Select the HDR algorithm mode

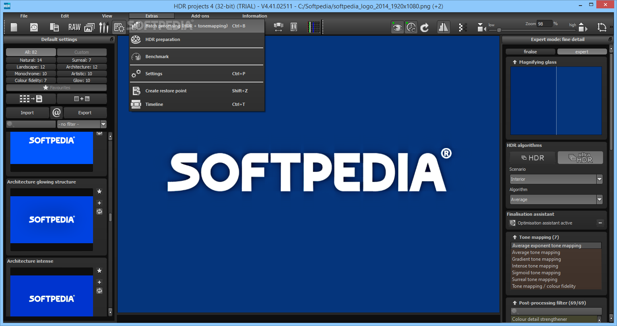(533, 158)
